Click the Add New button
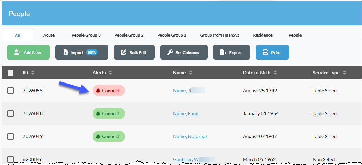This screenshot has height=165, width=362. pos(28,52)
